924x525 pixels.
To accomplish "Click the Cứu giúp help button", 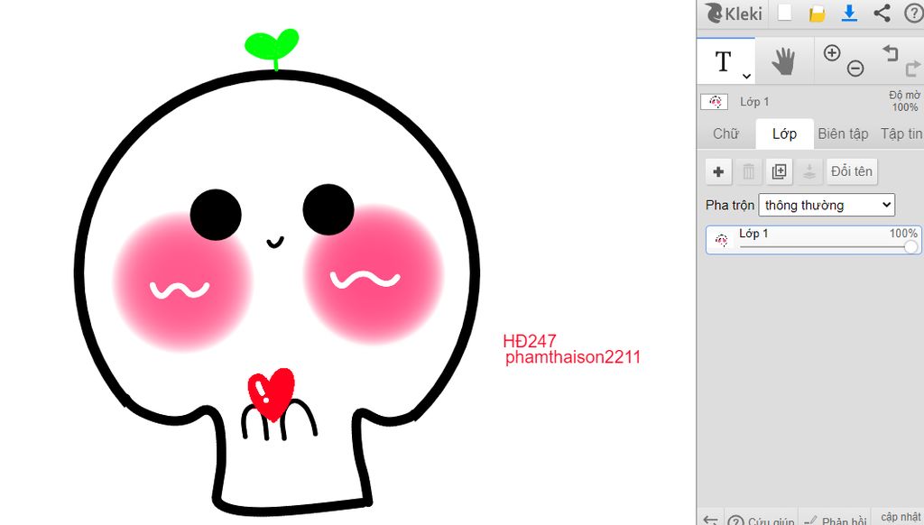I will tap(761, 519).
